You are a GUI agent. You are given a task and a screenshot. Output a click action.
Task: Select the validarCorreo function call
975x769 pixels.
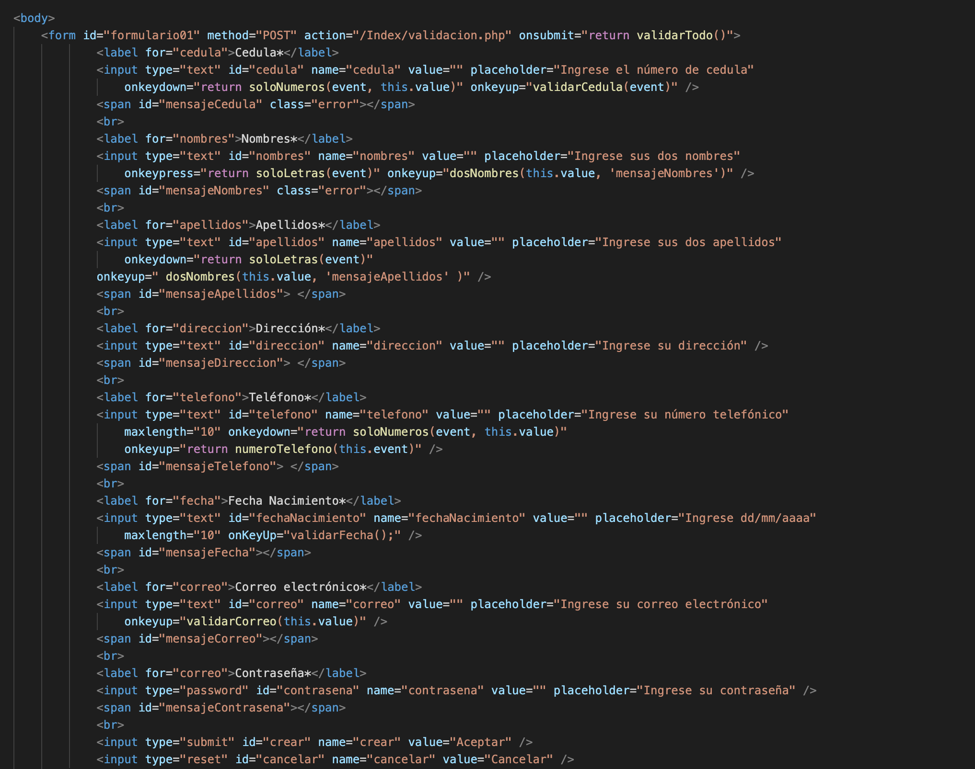(232, 621)
